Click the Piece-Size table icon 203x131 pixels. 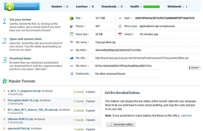click(71, 34)
